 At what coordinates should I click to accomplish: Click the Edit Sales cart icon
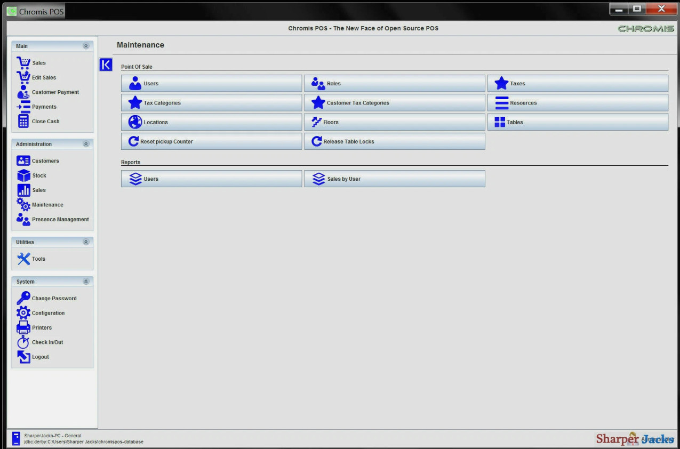coord(23,77)
